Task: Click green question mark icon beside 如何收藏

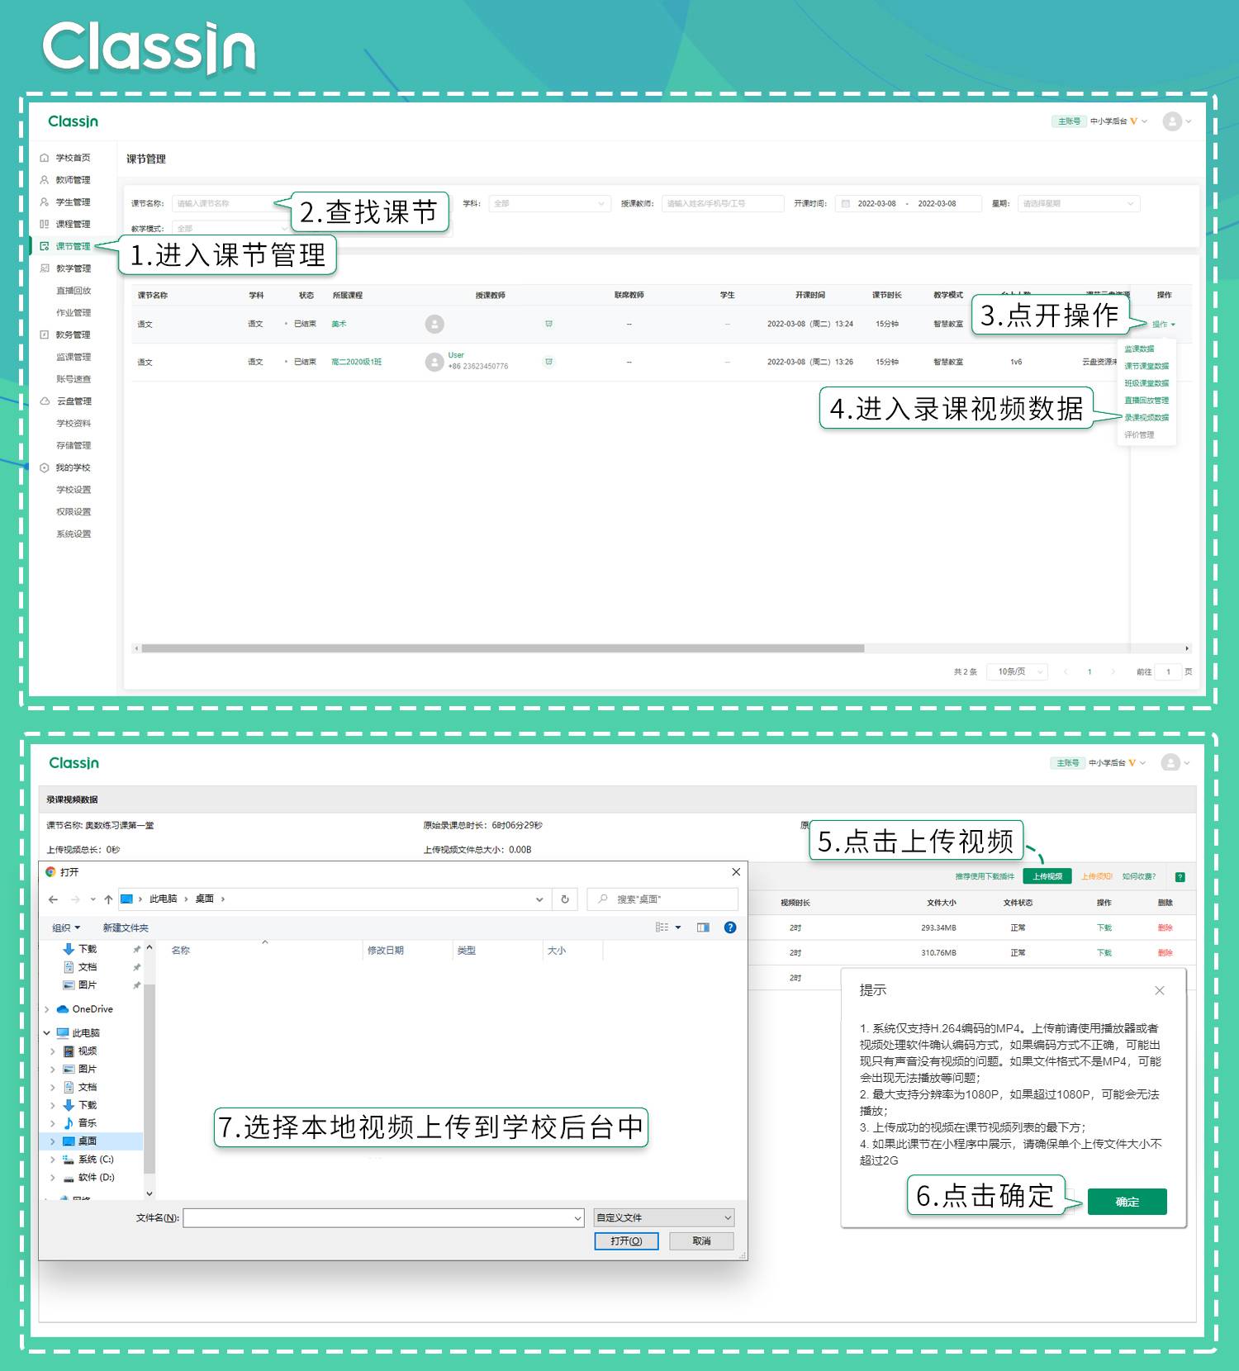Action: [x=1180, y=877]
